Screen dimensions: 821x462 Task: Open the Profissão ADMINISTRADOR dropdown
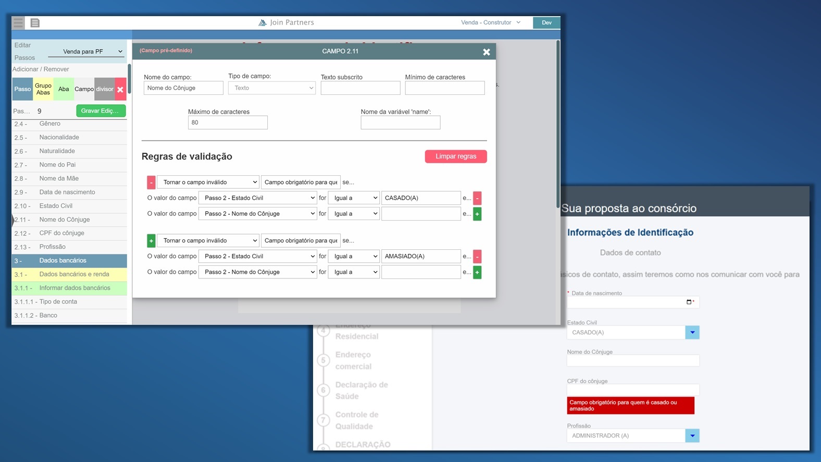point(692,435)
